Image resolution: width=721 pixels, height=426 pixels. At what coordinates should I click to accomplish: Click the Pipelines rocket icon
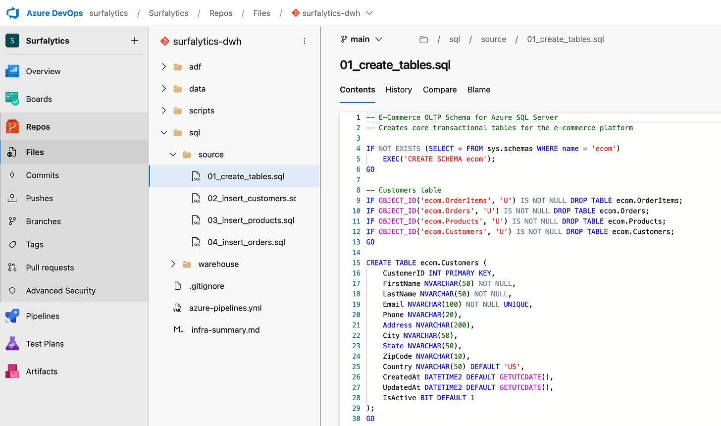pos(12,316)
